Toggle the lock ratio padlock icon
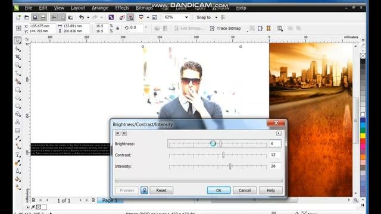The width and height of the screenshot is (381, 214). (x=118, y=28)
